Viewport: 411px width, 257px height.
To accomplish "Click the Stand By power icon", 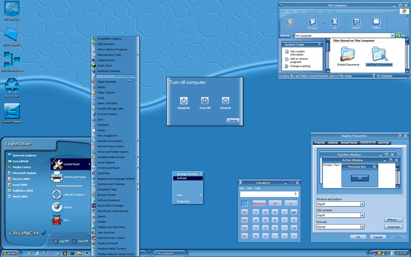I will click(x=184, y=101).
